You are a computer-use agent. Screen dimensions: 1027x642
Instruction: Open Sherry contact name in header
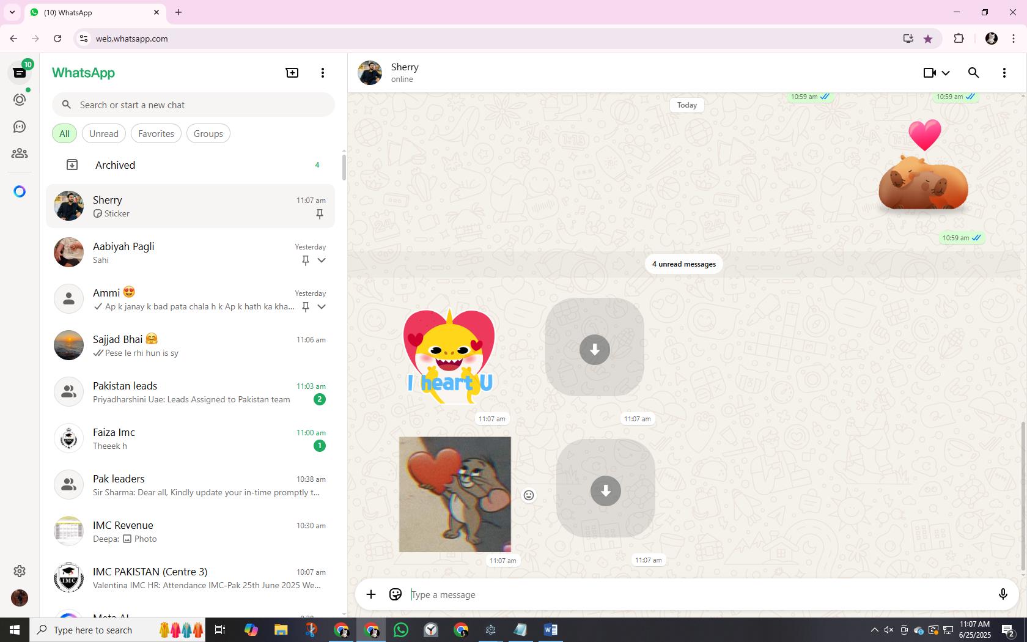(405, 67)
